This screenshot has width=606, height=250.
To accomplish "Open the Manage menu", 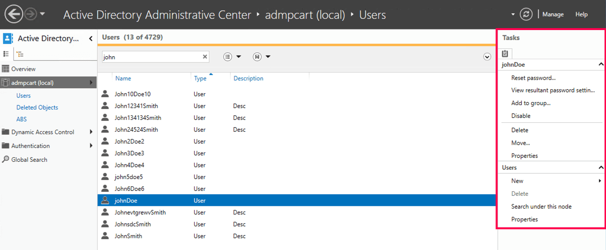I will [553, 14].
